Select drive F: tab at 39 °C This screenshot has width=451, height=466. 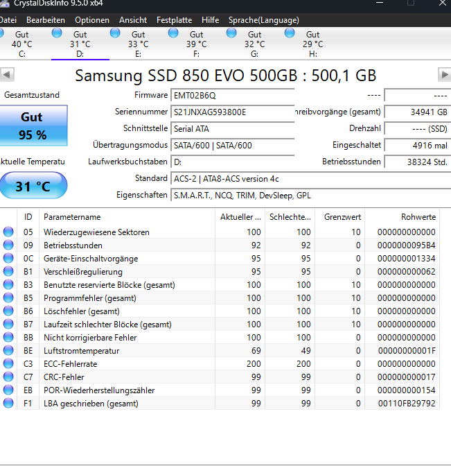click(197, 44)
